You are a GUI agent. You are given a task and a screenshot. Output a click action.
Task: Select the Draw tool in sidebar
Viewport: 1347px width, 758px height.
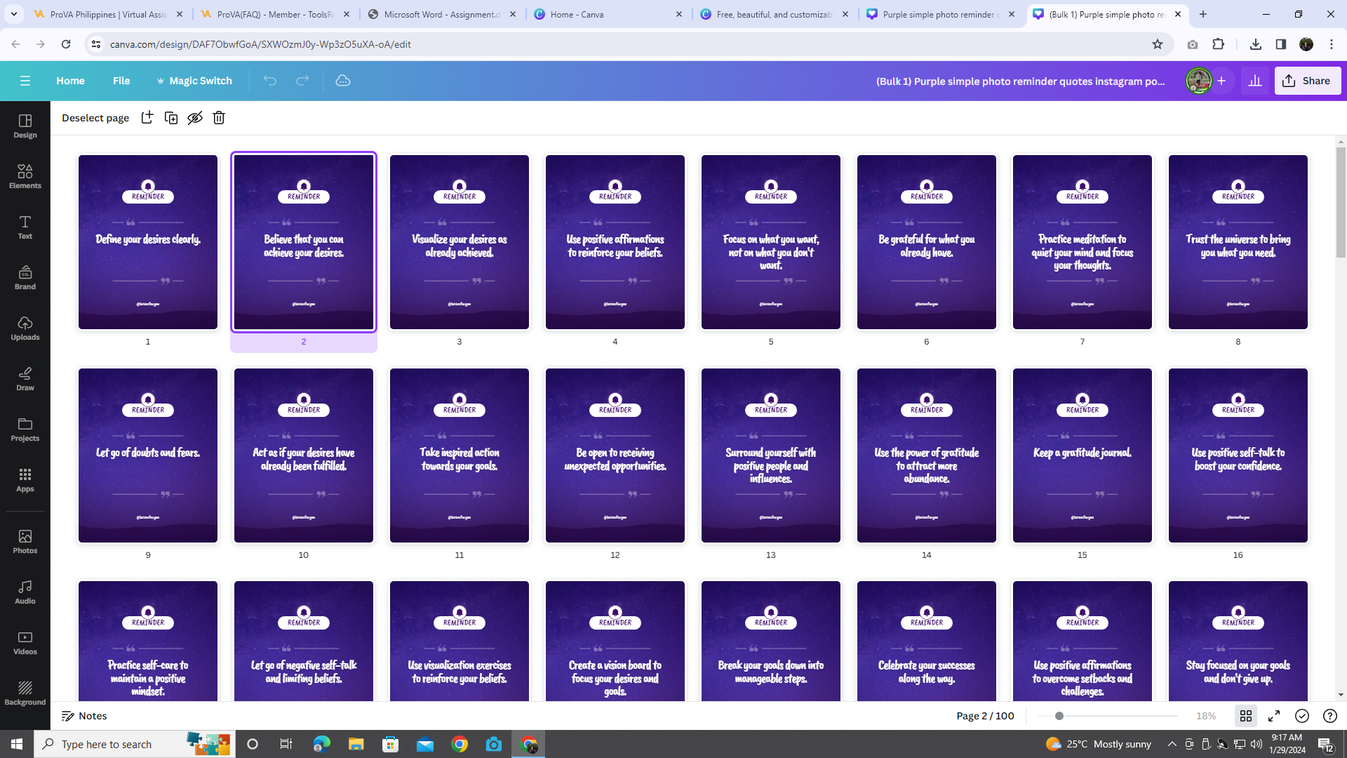pos(25,378)
